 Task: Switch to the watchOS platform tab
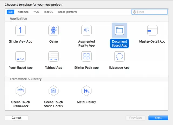tap(23, 12)
